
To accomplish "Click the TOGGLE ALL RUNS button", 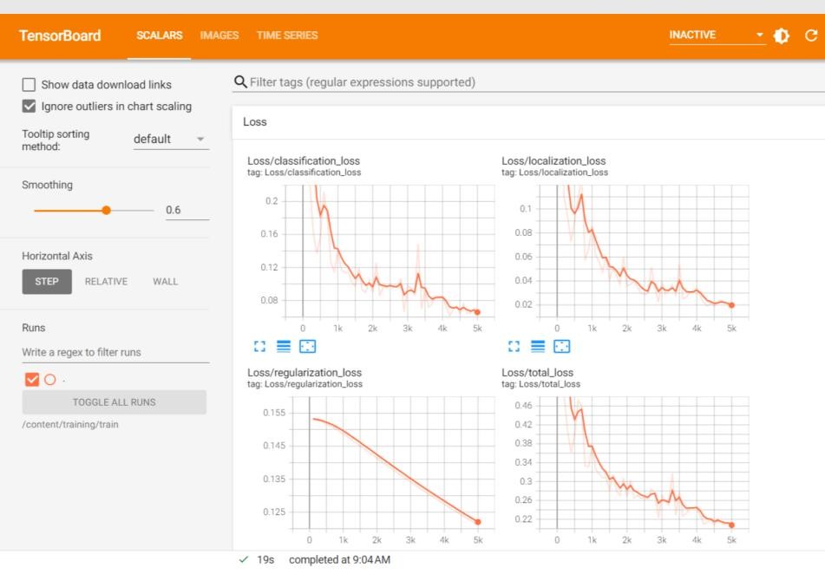I will tap(115, 402).
